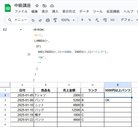The width and height of the screenshot is (138, 127).
Task: Select column C header
Action: click(x=69, y=85)
